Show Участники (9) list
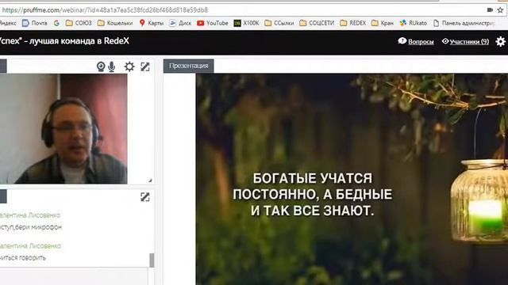The image size is (508, 285). (x=466, y=41)
